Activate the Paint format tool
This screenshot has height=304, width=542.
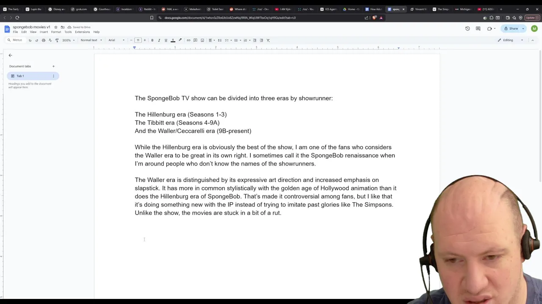(57, 40)
